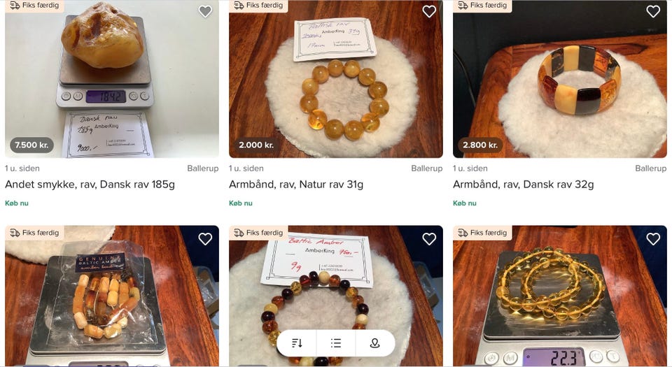
Task: Click Fiks færdig badge on 185g listing
Action: tap(35, 6)
